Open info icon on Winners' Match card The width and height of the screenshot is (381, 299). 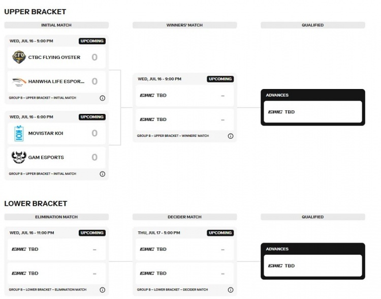231,136
